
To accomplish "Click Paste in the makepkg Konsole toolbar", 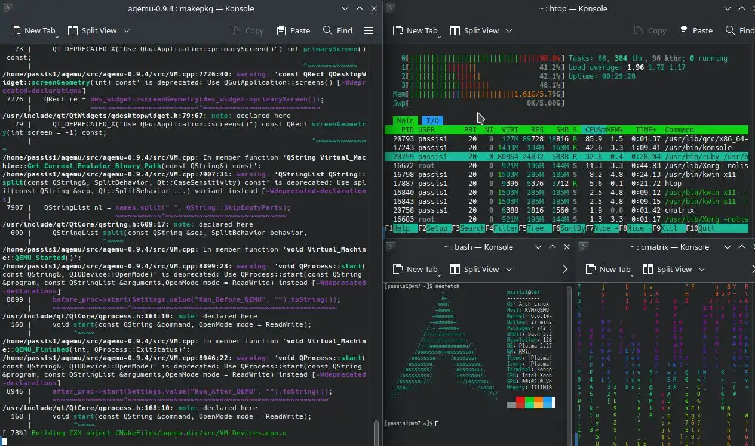I will [293, 30].
